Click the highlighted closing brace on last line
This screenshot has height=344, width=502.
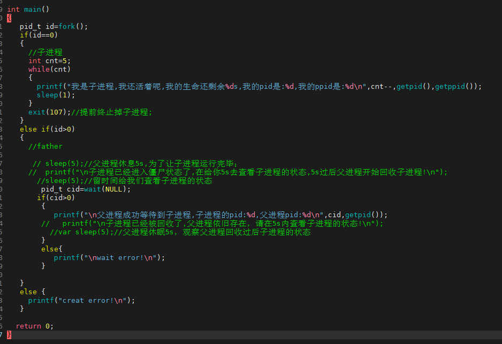tap(9, 335)
